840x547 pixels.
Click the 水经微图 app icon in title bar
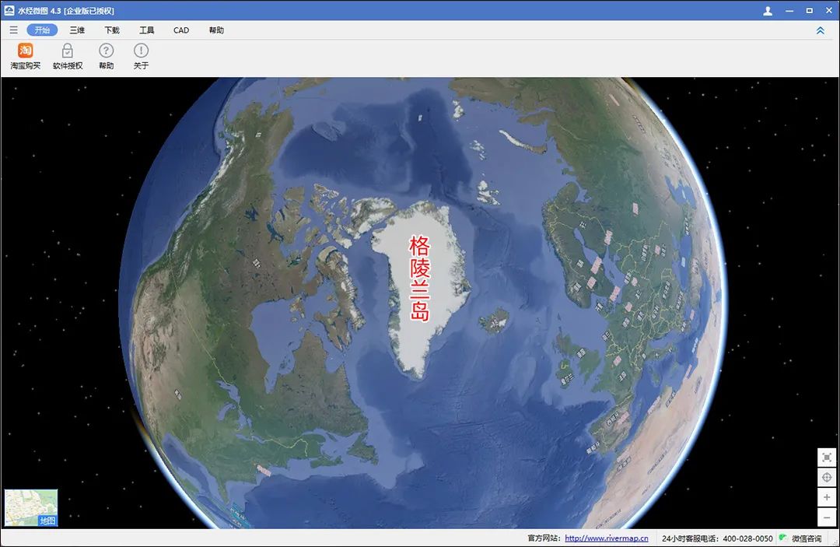point(9,10)
